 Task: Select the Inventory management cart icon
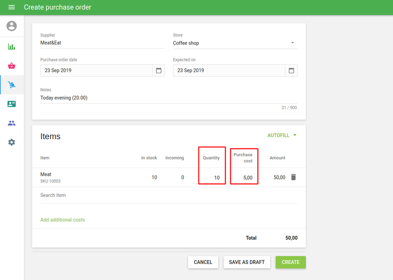[x=12, y=85]
